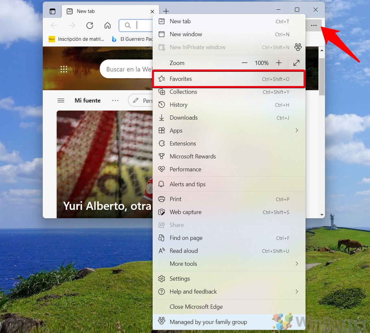
Task: Open History from the menu
Action: (229, 105)
